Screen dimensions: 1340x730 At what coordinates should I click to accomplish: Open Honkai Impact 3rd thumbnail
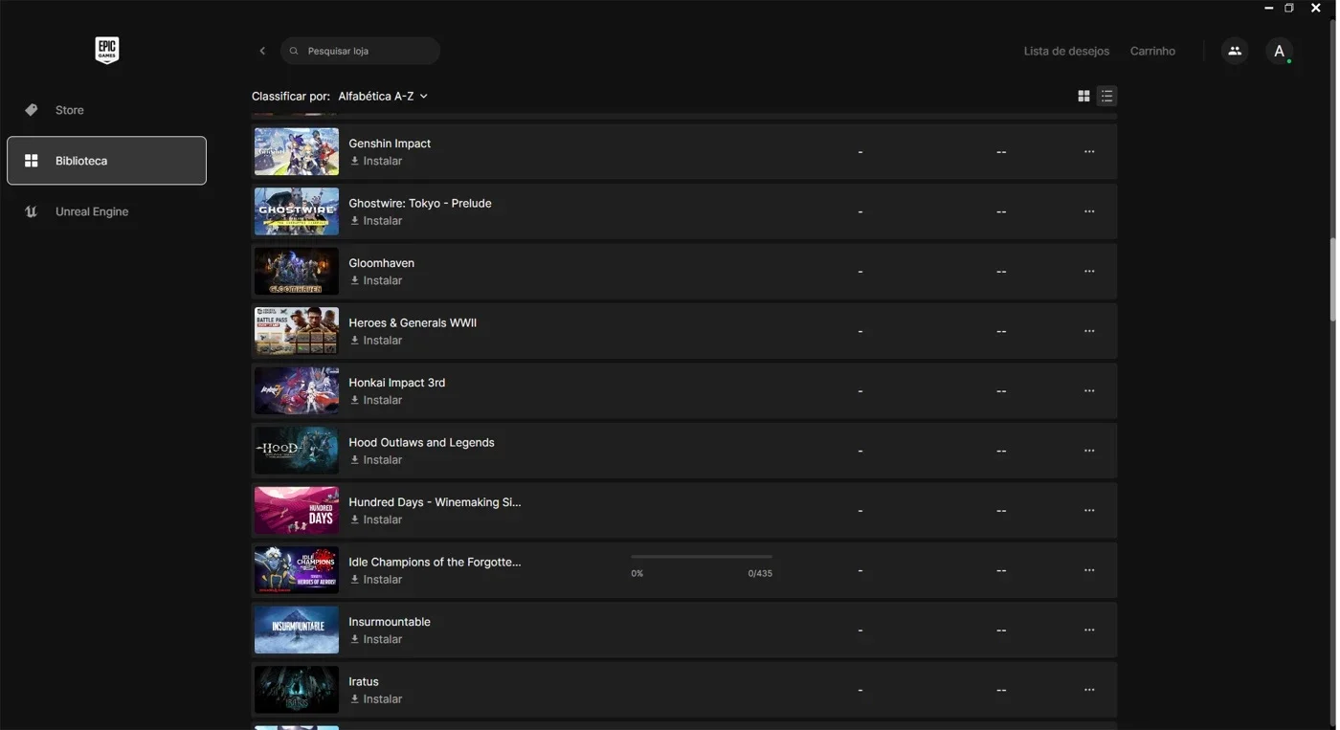click(297, 390)
